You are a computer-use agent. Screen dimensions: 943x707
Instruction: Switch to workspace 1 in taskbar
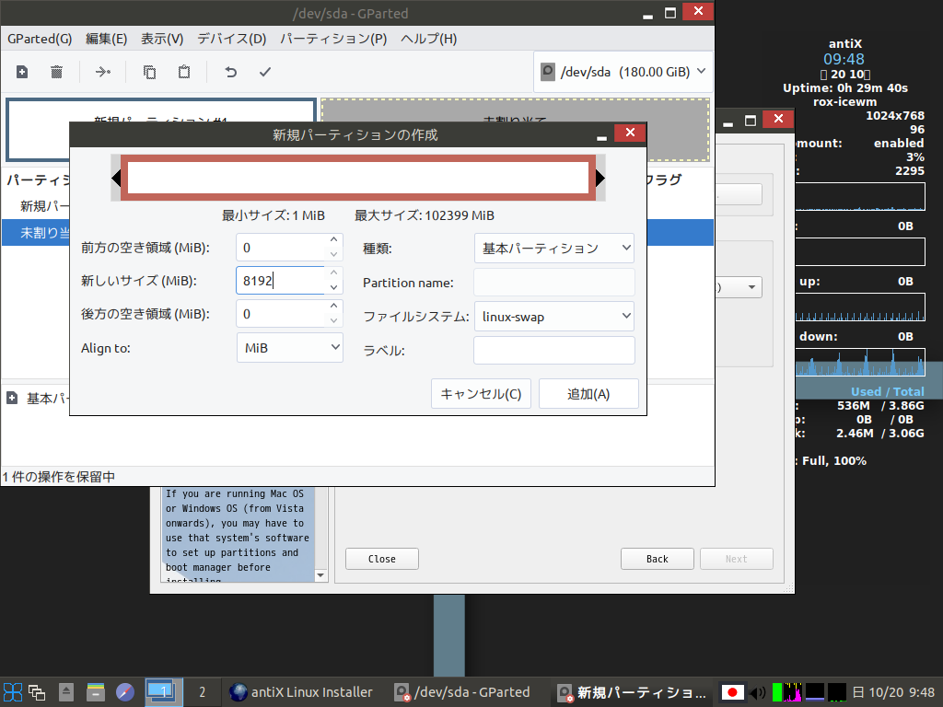tap(163, 692)
